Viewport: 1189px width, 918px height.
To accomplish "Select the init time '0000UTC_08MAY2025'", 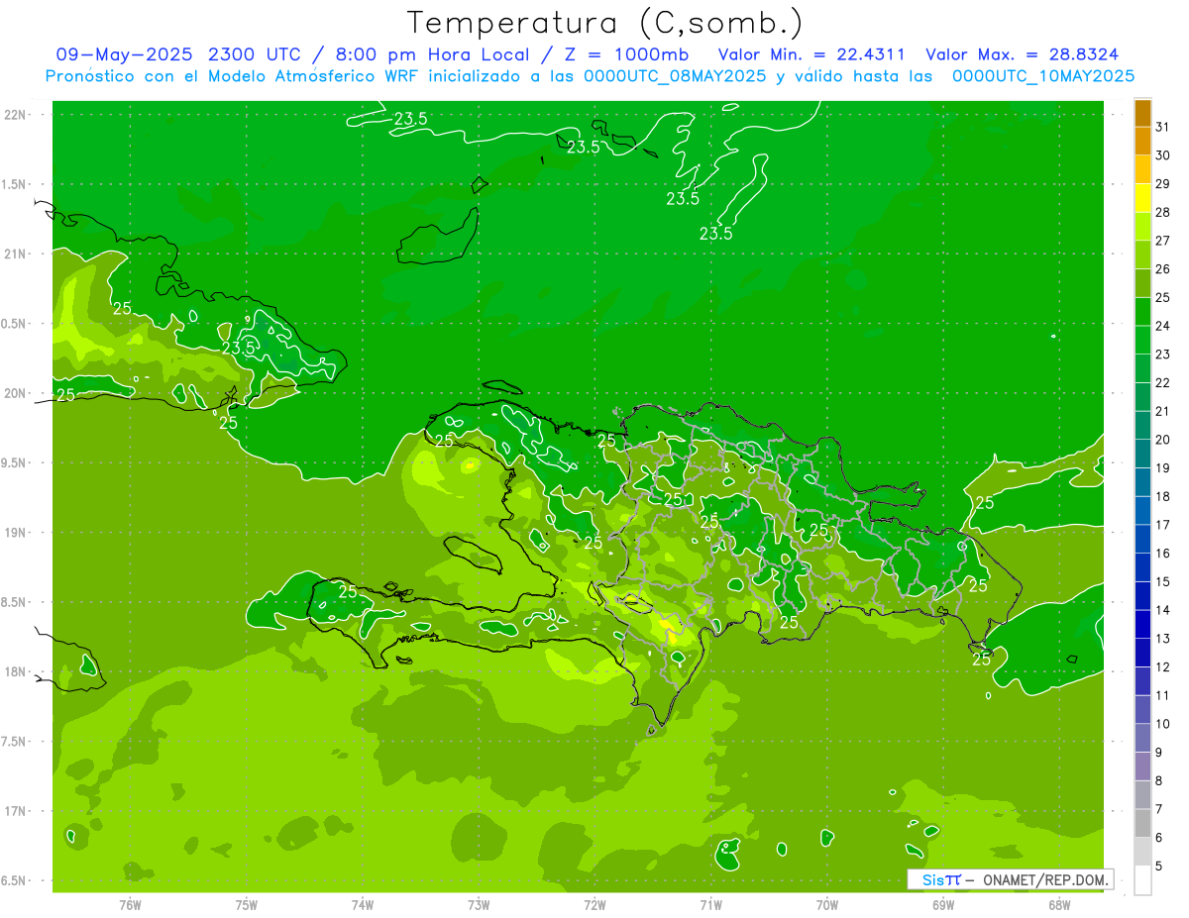I will tap(674, 75).
